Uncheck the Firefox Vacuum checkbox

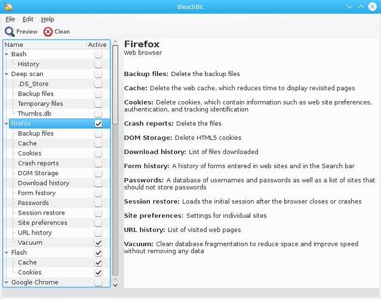[x=98, y=243]
